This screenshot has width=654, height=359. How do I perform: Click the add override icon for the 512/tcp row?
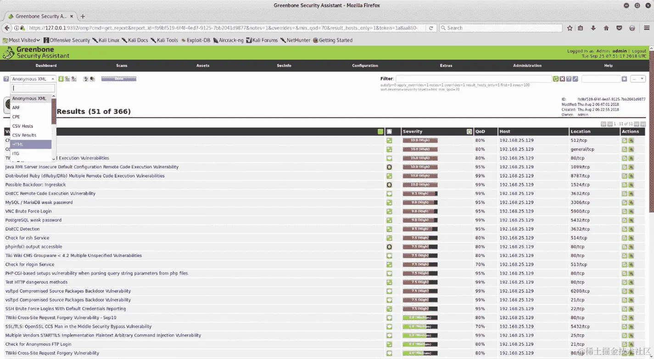(631, 140)
